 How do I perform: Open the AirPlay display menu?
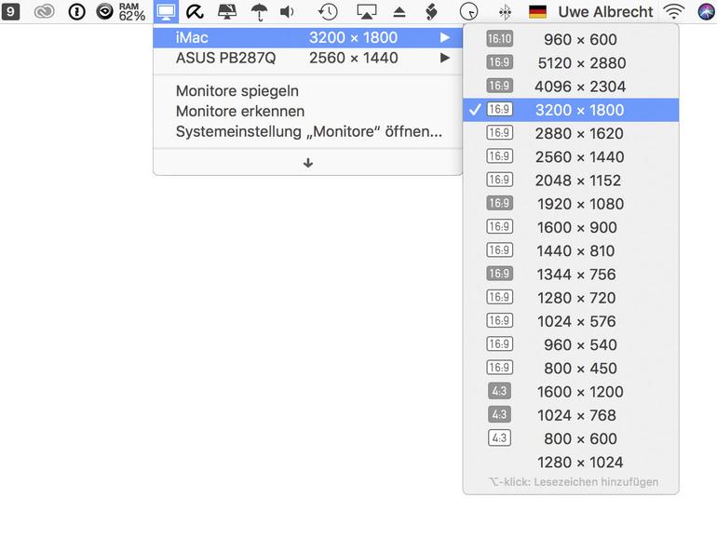(366, 12)
